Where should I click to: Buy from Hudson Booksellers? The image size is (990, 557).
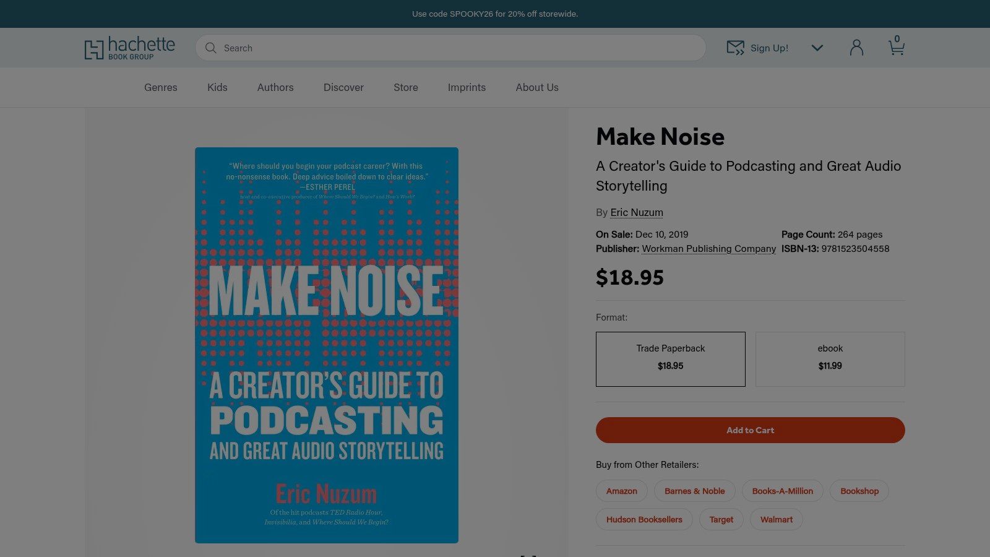point(644,519)
